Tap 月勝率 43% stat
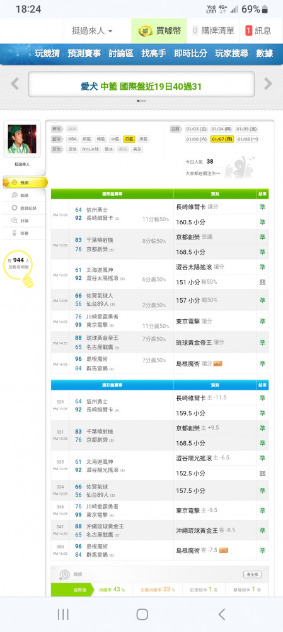283x632 pixels. point(112,590)
